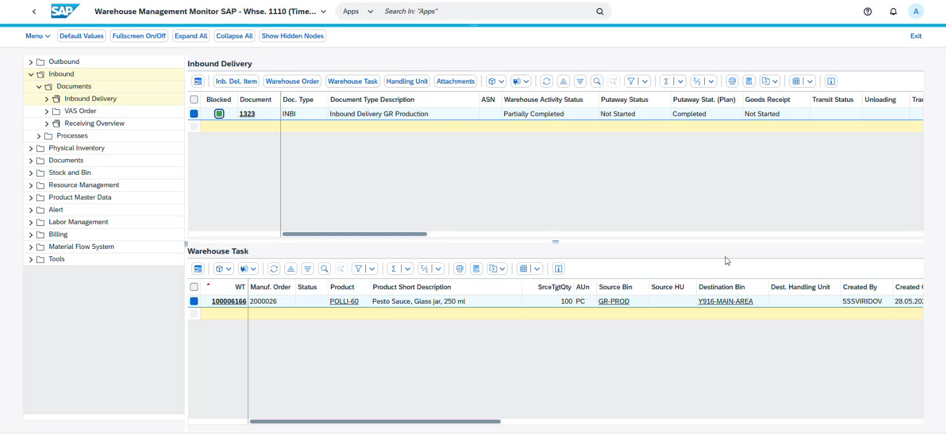Screen dimensions: 946x443
Task: Click the subtotals icon in Inbound Delivery toolbar
Action: coord(697,81)
